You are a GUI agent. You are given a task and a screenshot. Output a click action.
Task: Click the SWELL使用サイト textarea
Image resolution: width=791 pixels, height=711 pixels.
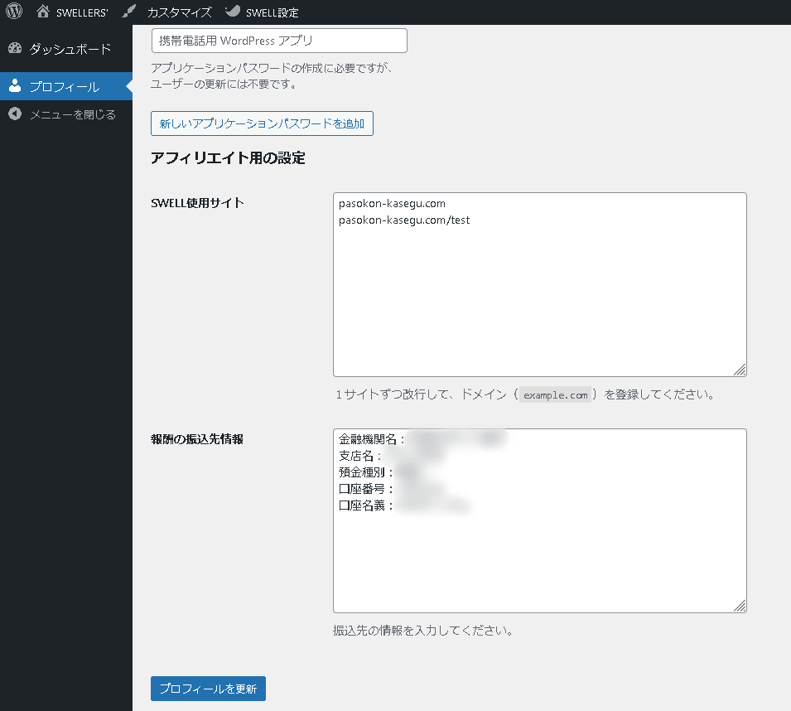coord(540,284)
